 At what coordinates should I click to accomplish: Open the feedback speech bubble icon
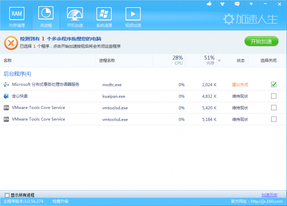click(x=236, y=4)
